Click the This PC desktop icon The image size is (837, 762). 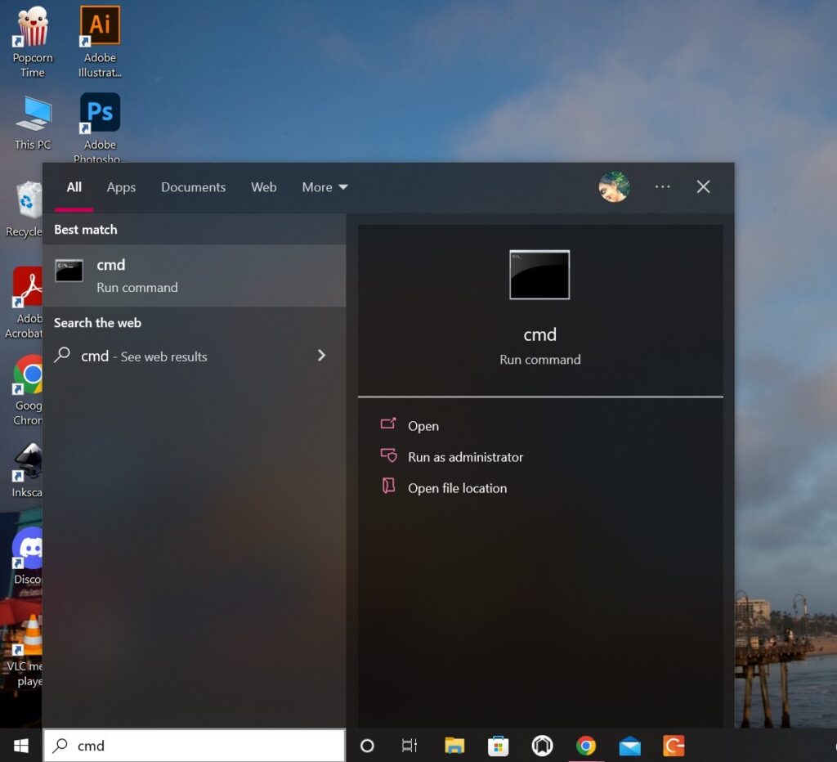click(x=33, y=123)
